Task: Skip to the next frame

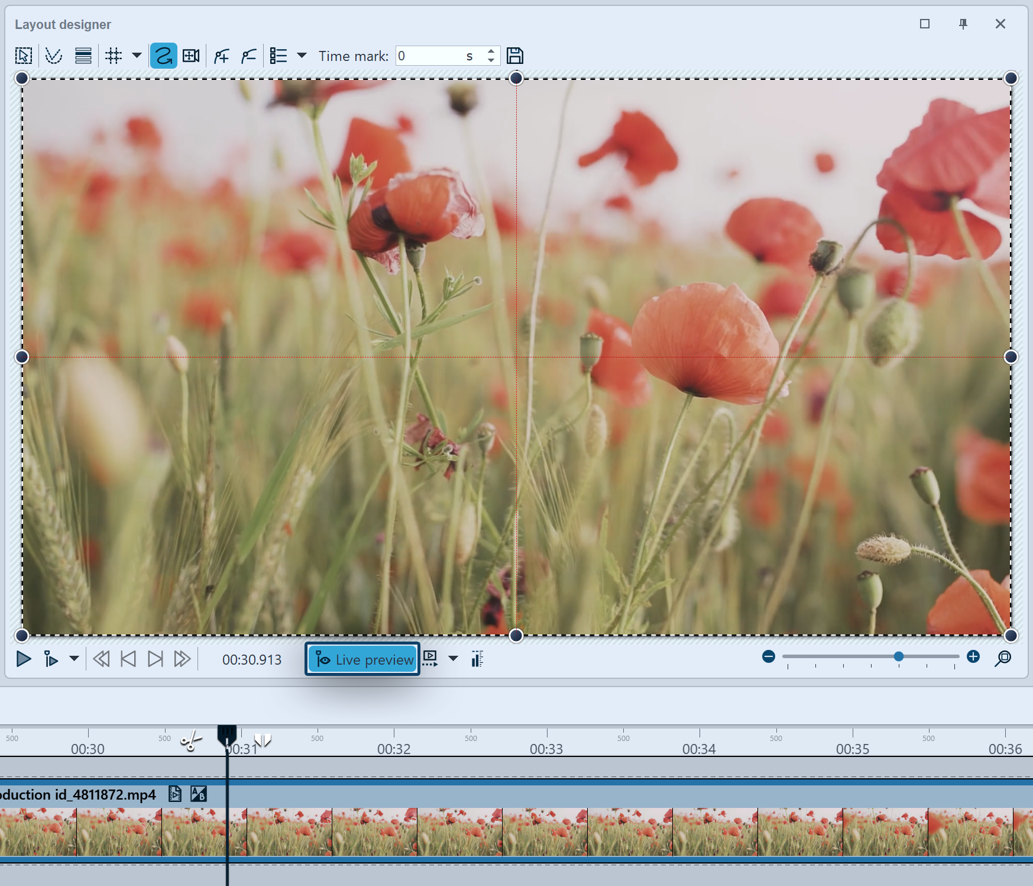Action: 156,659
